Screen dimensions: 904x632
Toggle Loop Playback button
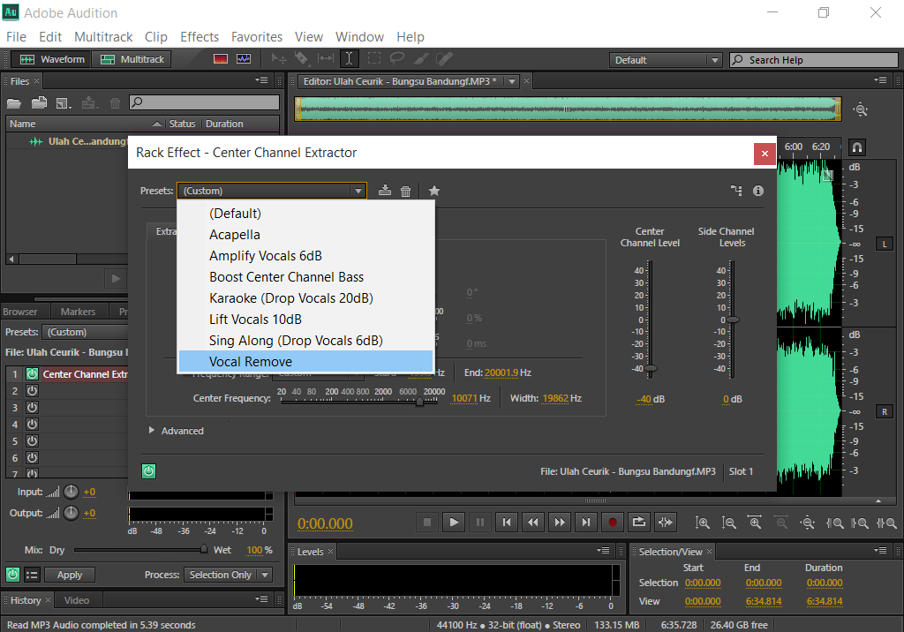[x=639, y=523]
